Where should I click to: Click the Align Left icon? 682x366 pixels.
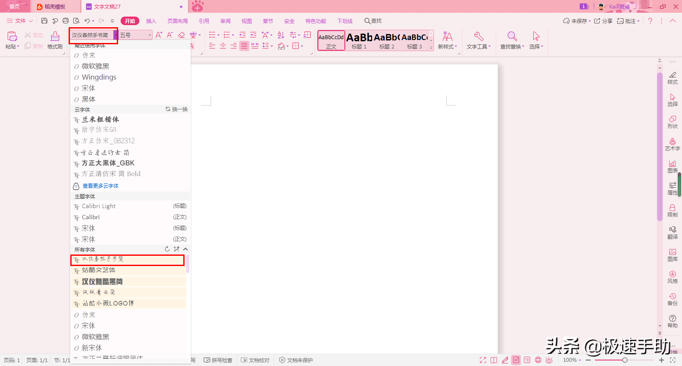212,46
